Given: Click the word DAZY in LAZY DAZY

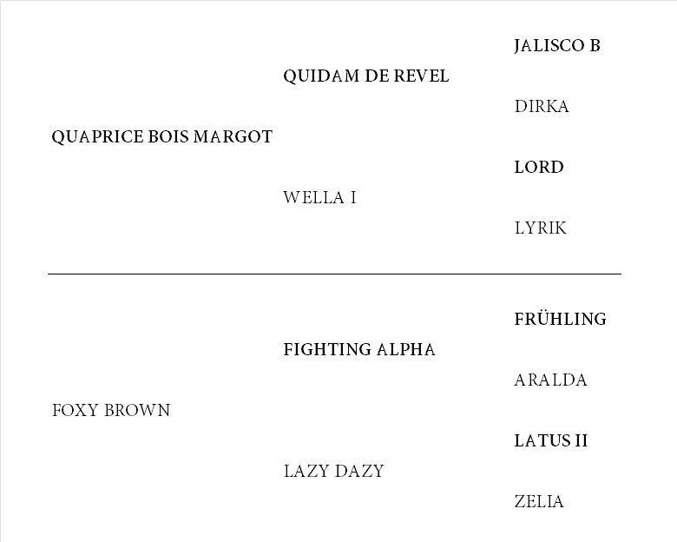Looking at the screenshot, I should point(359,471).
